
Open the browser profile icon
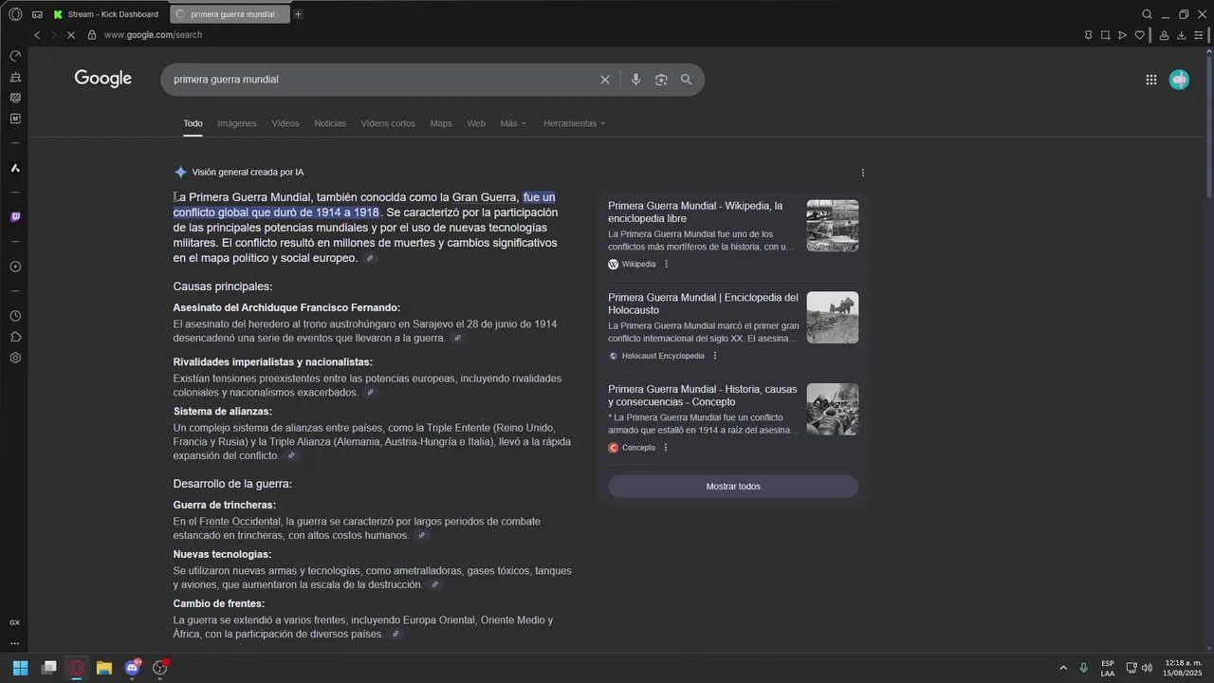[1164, 35]
